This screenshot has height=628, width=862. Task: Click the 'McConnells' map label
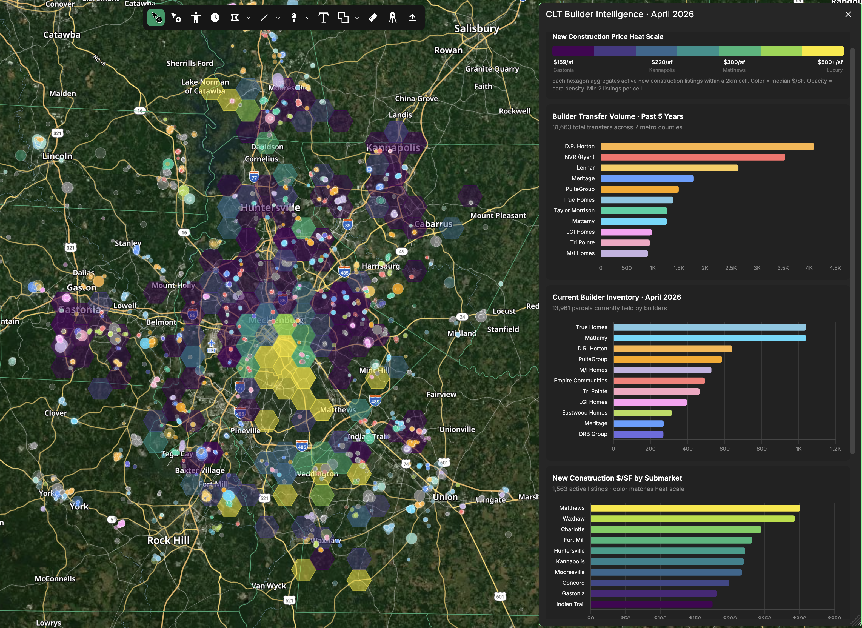(55, 579)
